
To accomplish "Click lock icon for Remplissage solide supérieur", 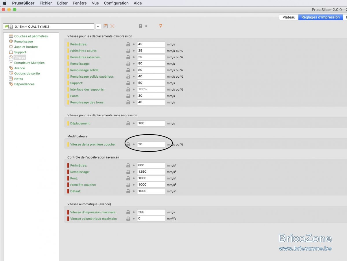I will (128, 77).
